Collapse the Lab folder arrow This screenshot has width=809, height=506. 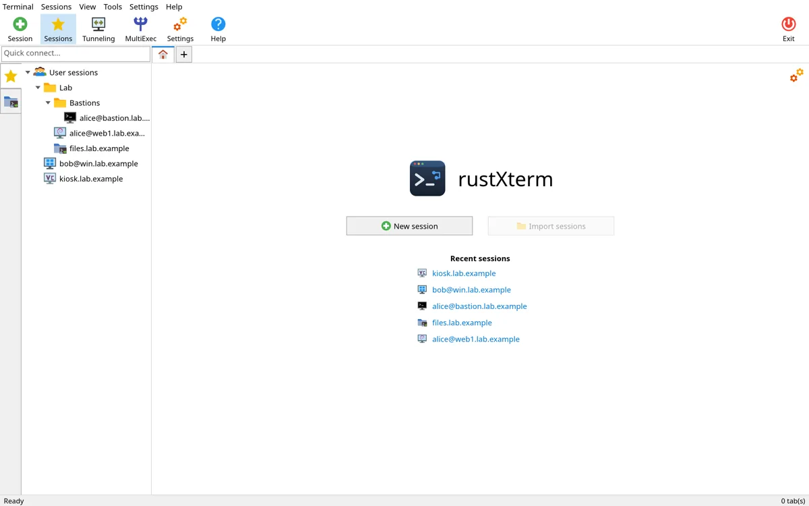[38, 88]
